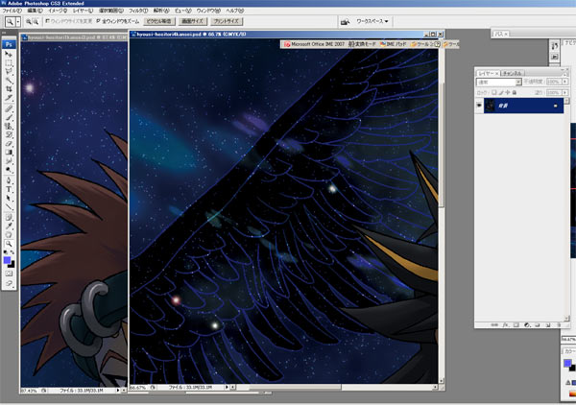The width and height of the screenshot is (576, 405).
Task: Create new layer from Layers panel bottom
Action: pyautogui.click(x=548, y=325)
